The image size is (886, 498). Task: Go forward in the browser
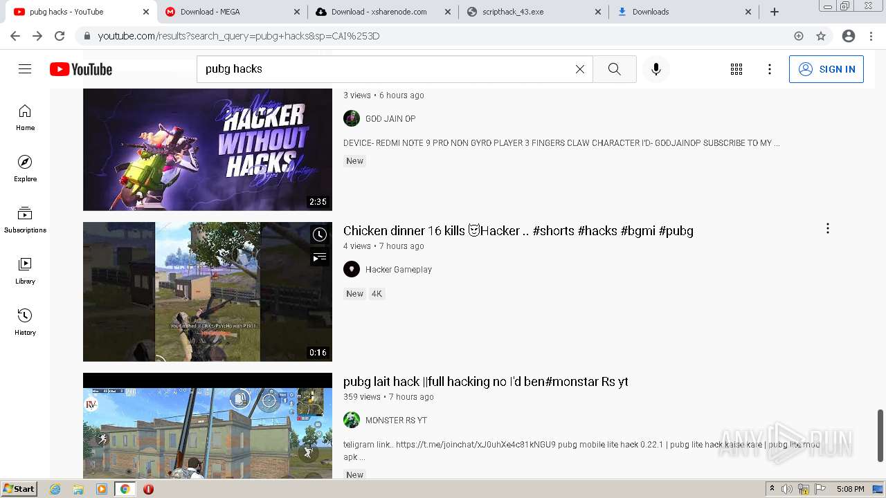click(x=37, y=36)
